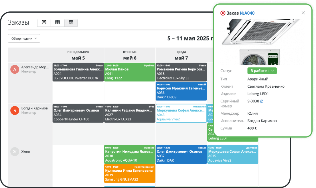Open order link №A040
This screenshot has height=188, width=316.
(247, 13)
